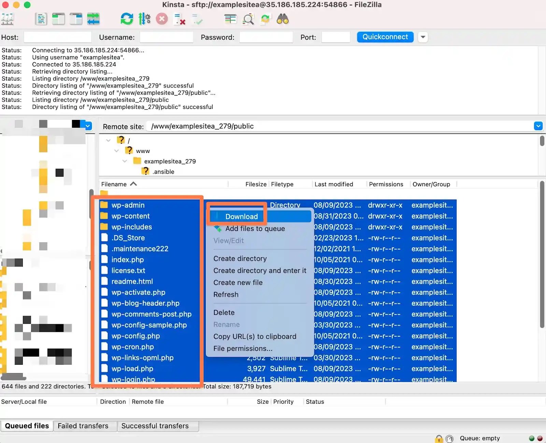
Task: Toggle message log display icon
Action: coord(41,19)
